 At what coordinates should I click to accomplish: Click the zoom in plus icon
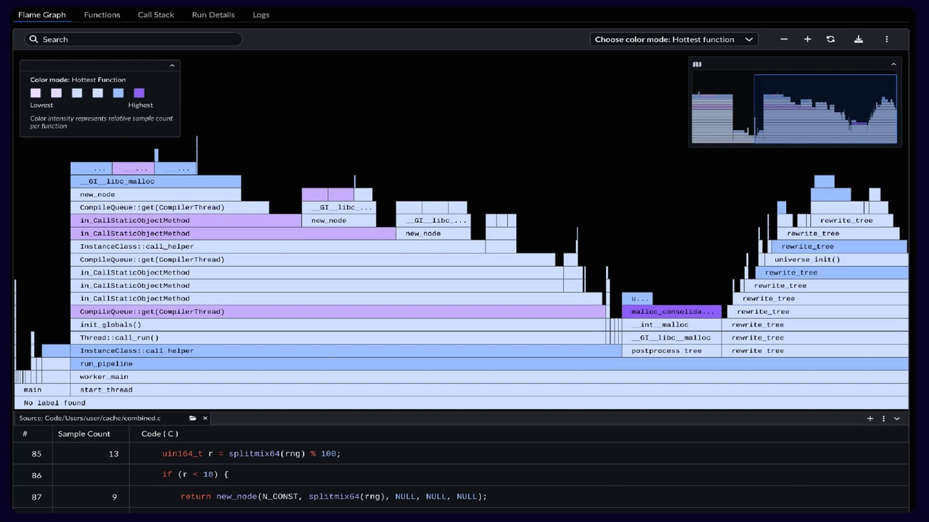[807, 39]
